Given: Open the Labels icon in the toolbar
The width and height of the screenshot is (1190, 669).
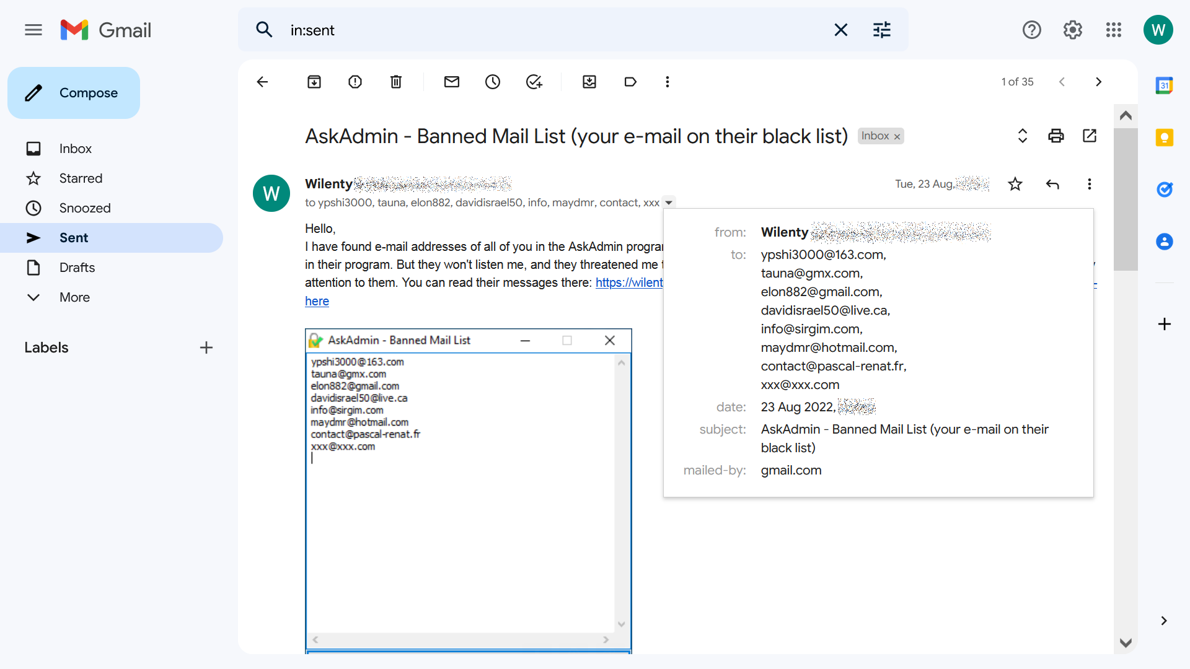Looking at the screenshot, I should (x=630, y=82).
